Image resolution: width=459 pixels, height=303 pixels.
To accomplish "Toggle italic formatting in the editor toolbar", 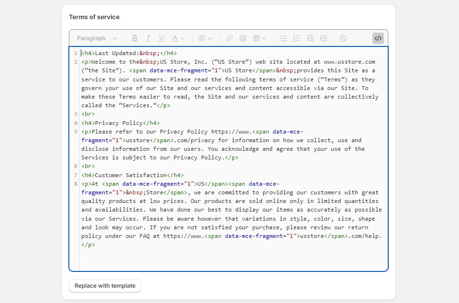I will 148,38.
